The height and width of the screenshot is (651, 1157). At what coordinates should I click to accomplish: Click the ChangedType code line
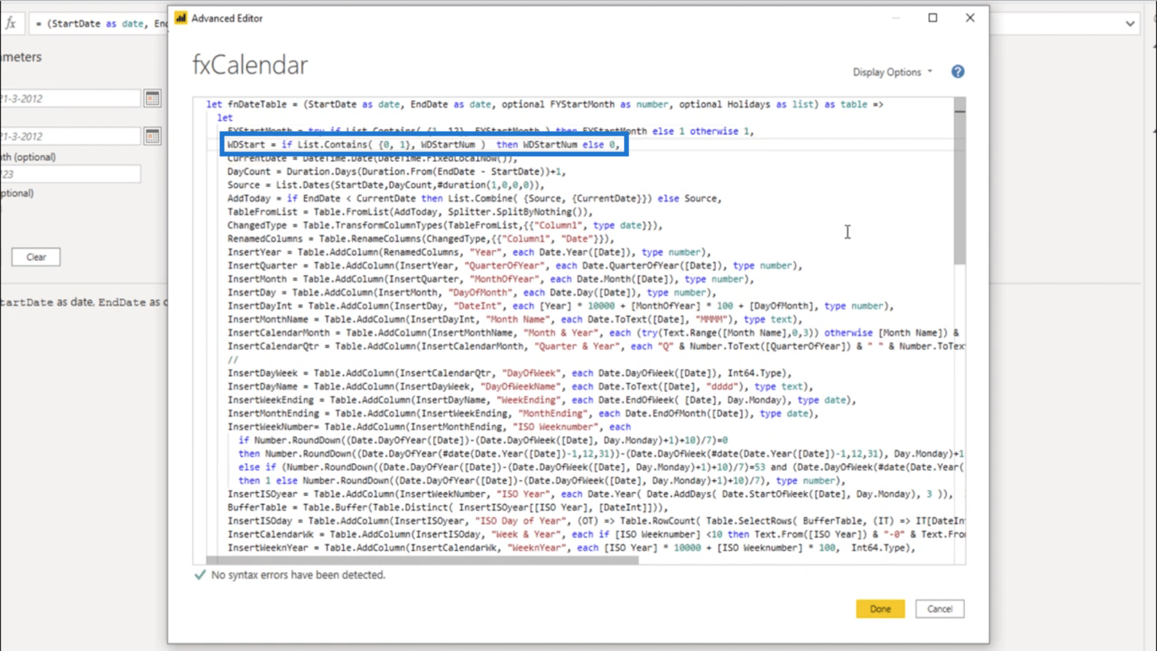click(x=445, y=225)
